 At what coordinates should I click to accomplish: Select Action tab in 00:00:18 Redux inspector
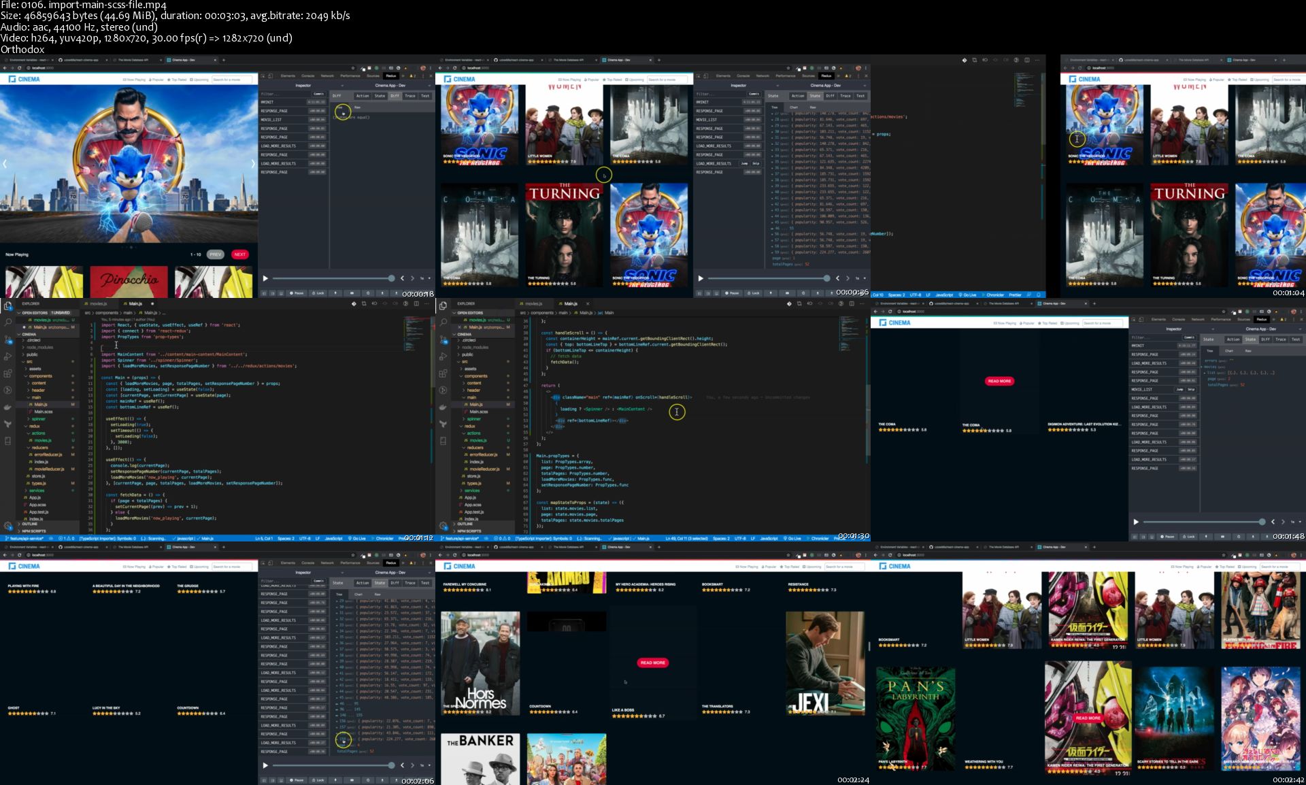click(363, 96)
